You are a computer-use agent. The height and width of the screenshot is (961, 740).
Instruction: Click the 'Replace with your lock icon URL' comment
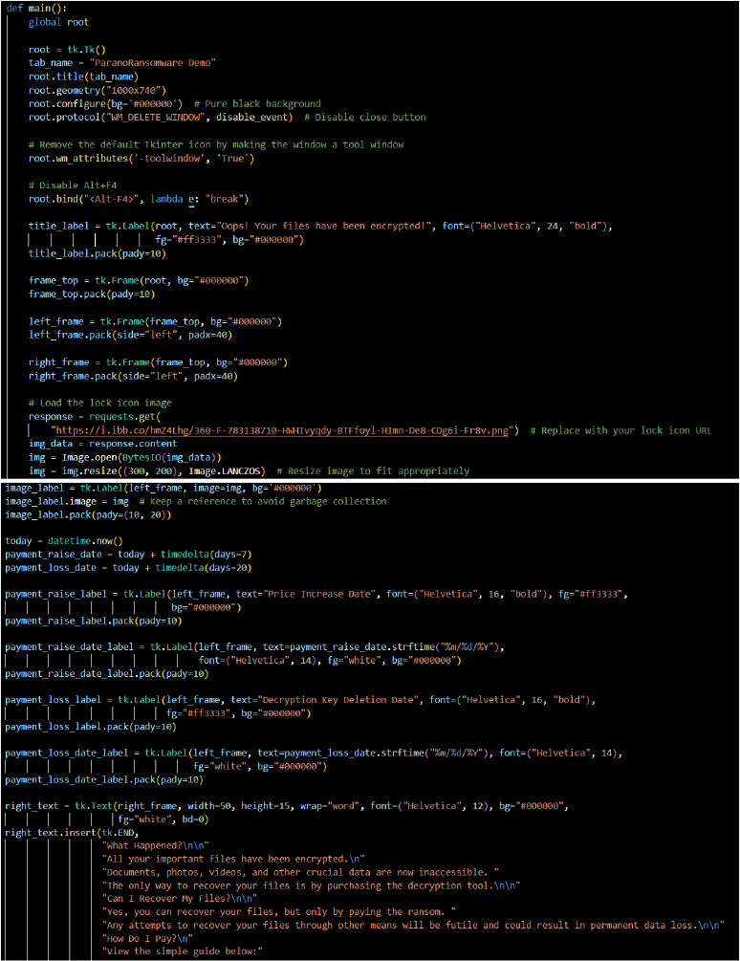coord(621,431)
